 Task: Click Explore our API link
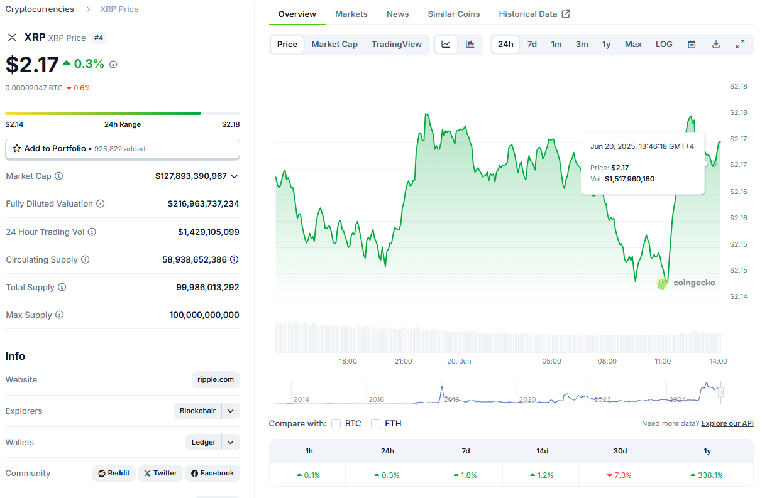[727, 424]
